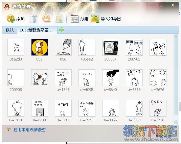Select emoticon thumbnail u=5640
The height and width of the screenshot is (144, 181).
(x=111, y=78)
